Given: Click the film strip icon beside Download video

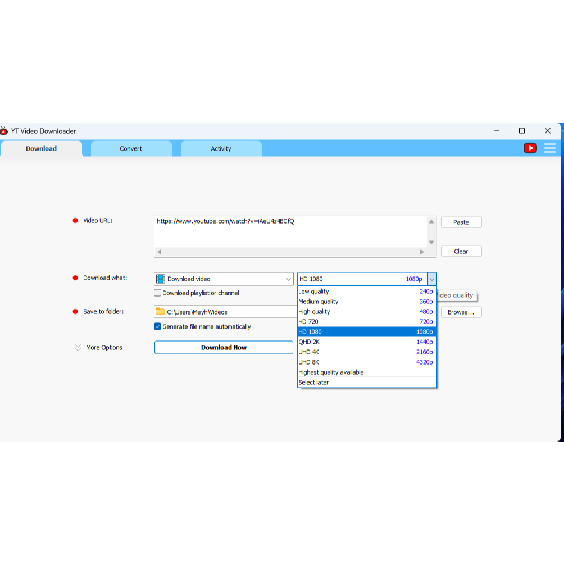Looking at the screenshot, I should click(x=161, y=279).
